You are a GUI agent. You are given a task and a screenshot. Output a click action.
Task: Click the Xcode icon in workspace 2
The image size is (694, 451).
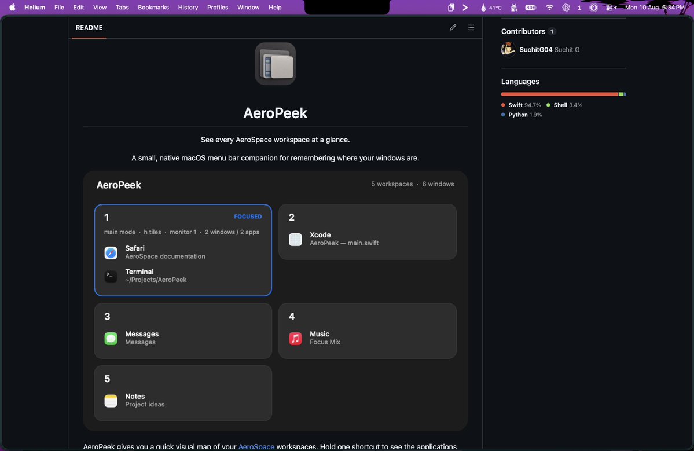(x=295, y=240)
